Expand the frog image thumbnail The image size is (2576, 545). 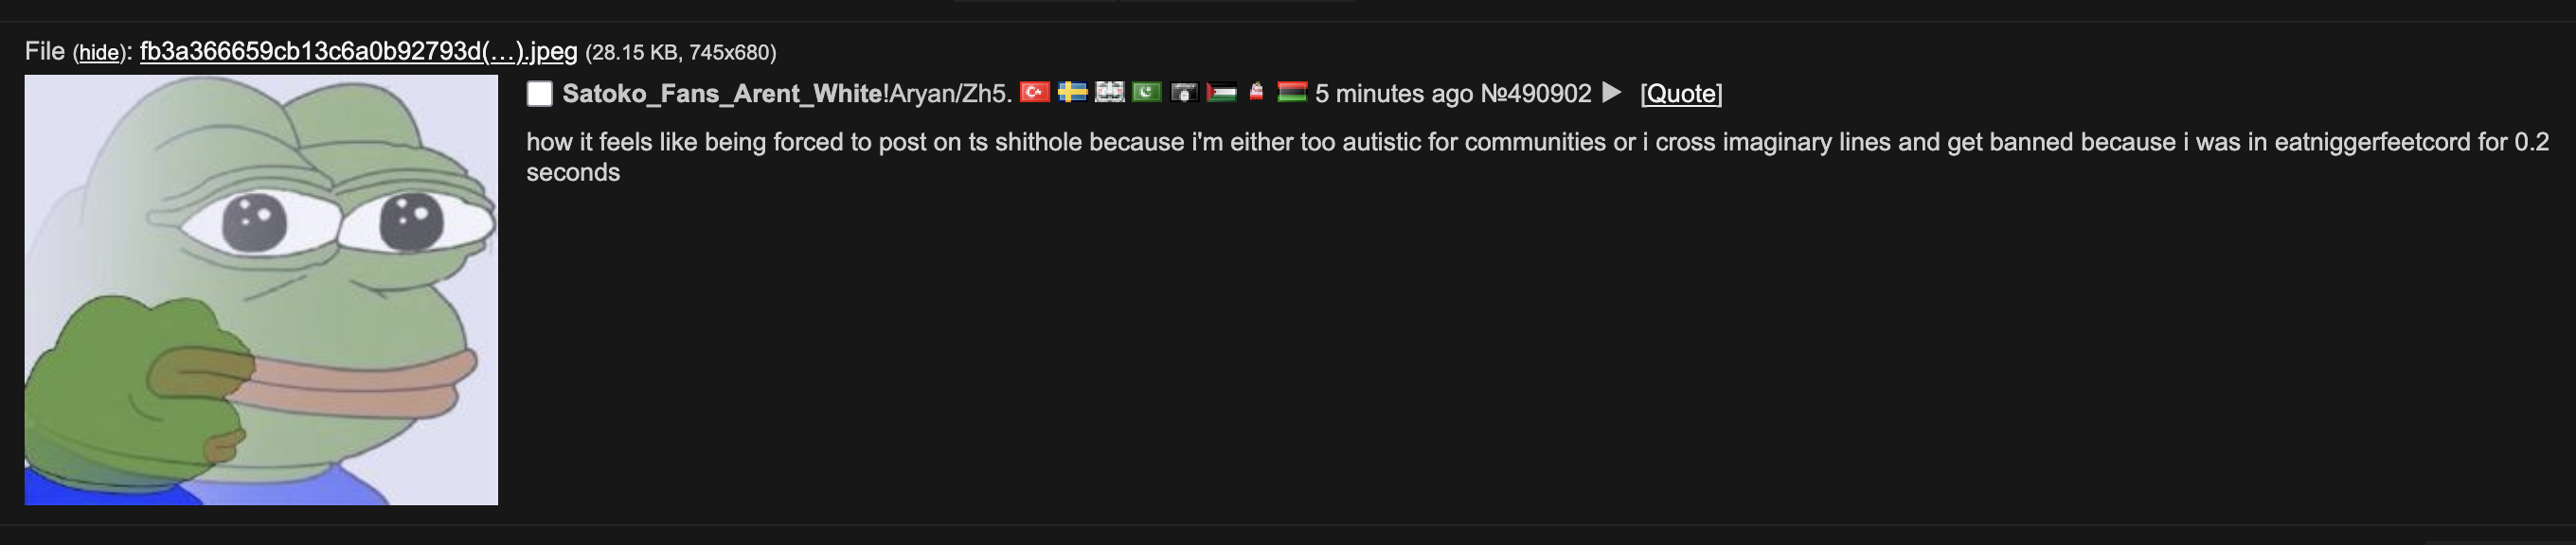[261, 290]
